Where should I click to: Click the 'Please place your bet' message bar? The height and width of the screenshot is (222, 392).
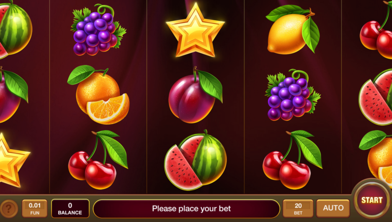[x=186, y=209]
